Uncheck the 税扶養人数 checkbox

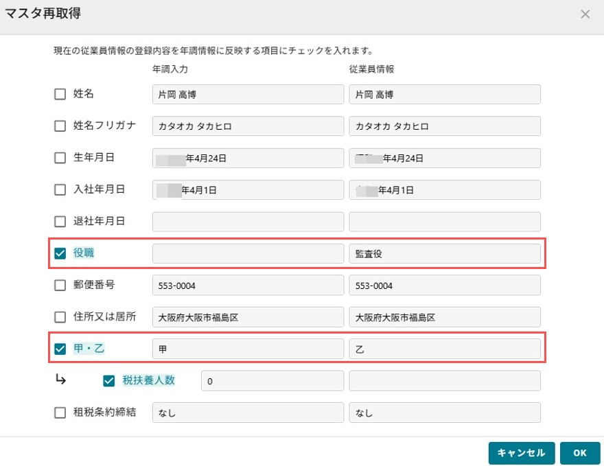point(109,381)
